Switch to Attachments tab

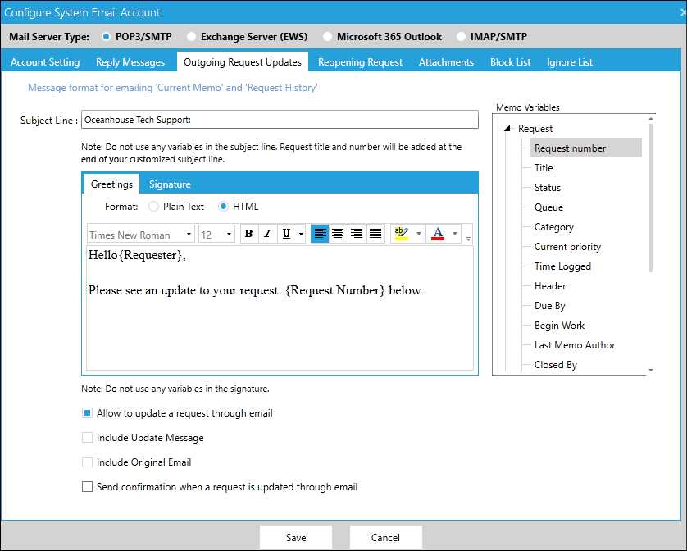[x=446, y=62]
